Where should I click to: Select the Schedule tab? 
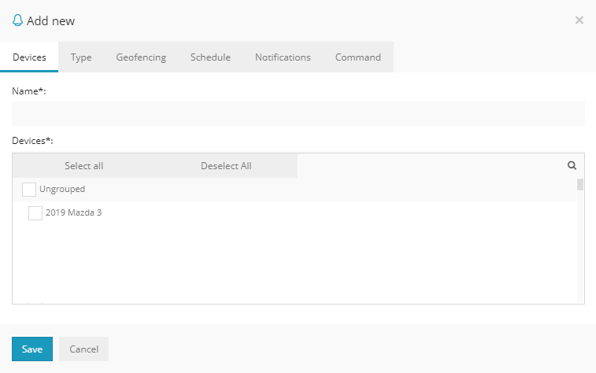[x=210, y=57]
